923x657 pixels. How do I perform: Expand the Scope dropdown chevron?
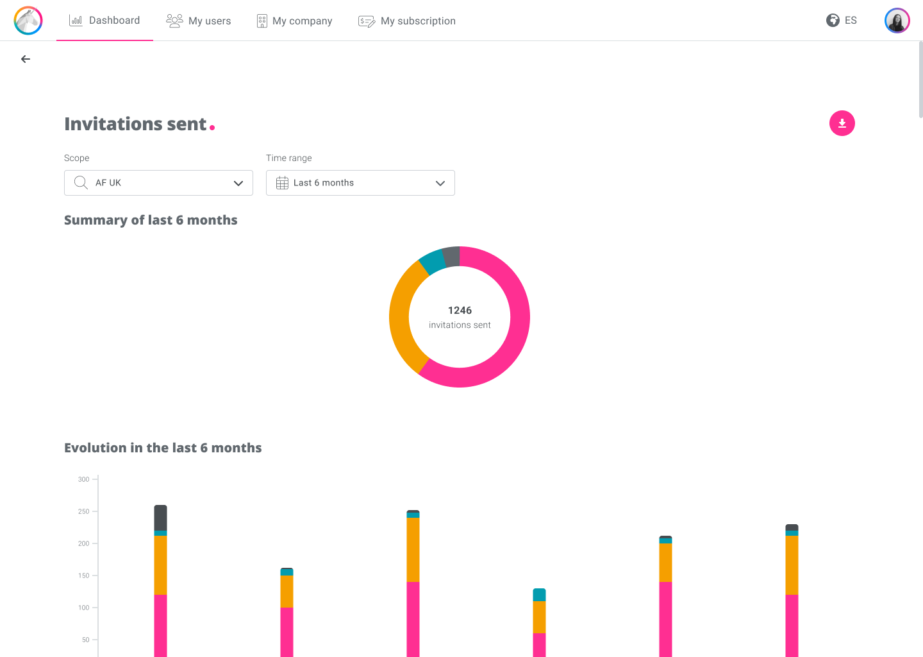click(x=238, y=183)
